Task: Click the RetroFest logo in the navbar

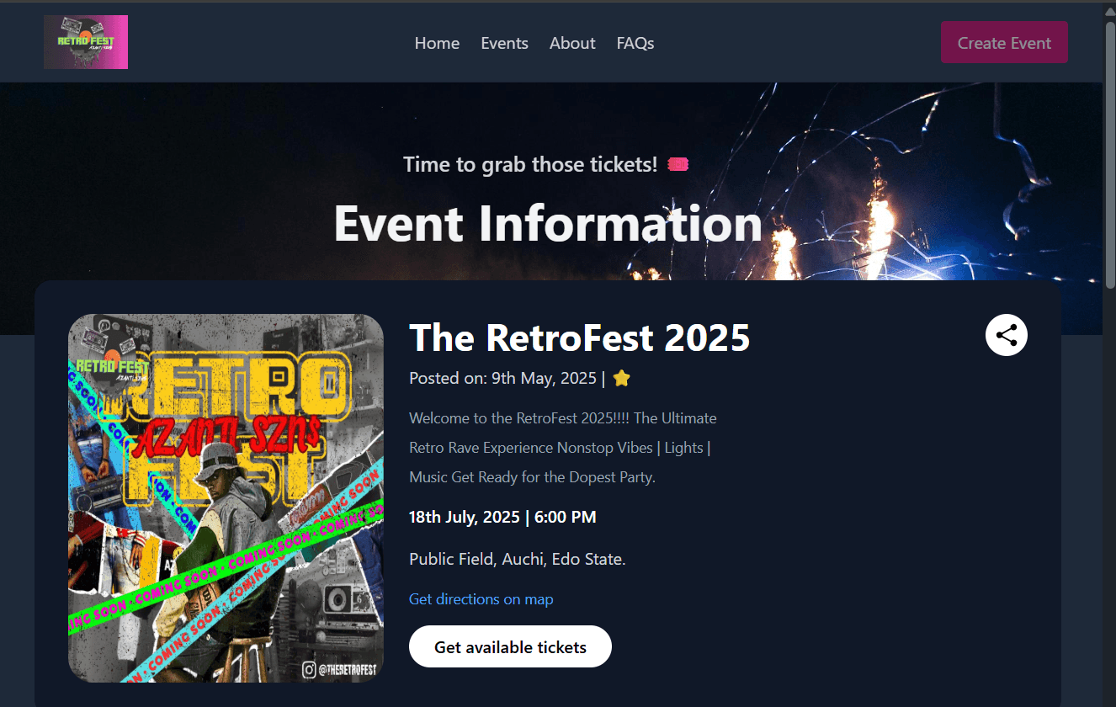Action: coord(86,42)
